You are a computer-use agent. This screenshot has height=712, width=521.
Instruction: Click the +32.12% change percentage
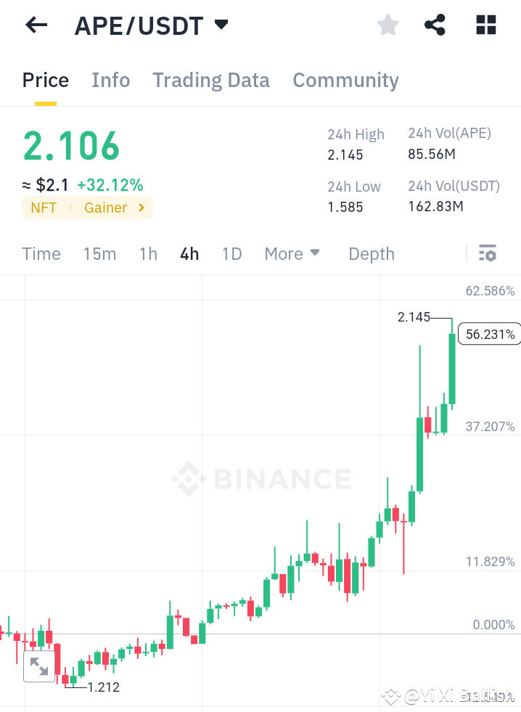tap(110, 185)
